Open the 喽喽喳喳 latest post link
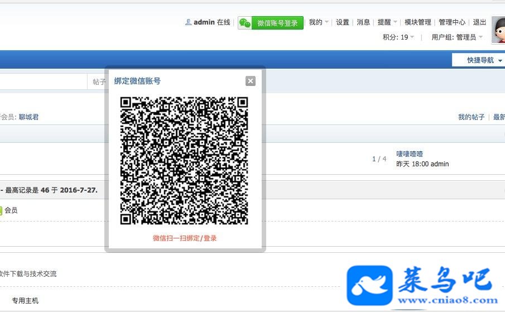The width and height of the screenshot is (505, 312). tap(410, 154)
